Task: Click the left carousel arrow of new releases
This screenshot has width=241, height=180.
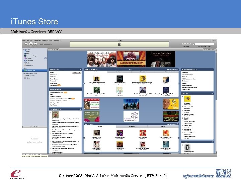Action: tap(84, 83)
